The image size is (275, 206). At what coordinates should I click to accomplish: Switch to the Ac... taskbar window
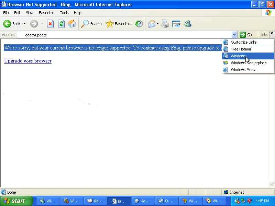143,201
